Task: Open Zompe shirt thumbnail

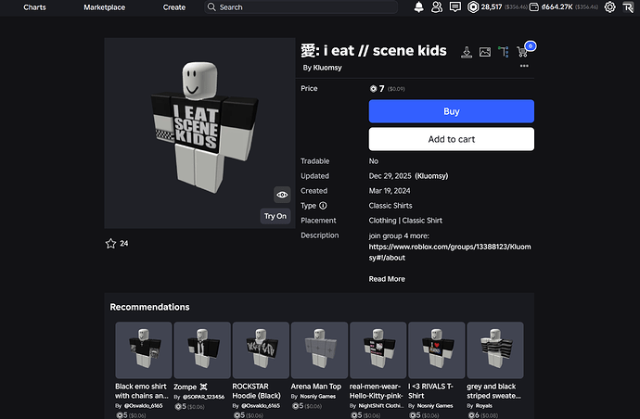Action: pyautogui.click(x=202, y=350)
